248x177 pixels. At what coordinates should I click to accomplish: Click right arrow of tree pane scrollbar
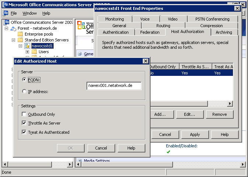click(x=70, y=165)
